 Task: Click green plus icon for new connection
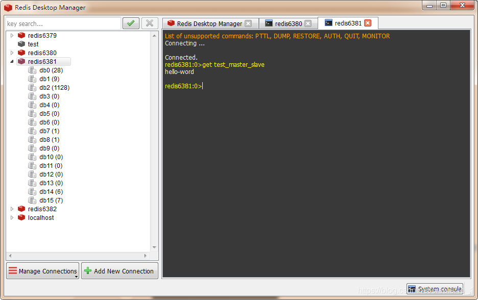(x=88, y=270)
